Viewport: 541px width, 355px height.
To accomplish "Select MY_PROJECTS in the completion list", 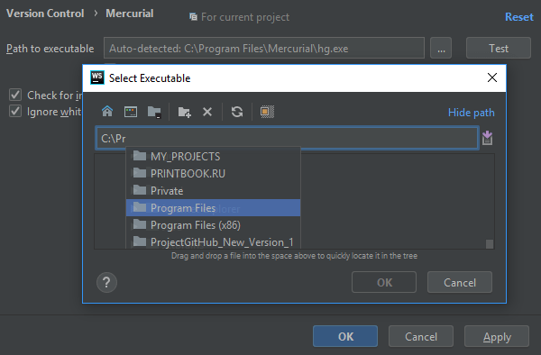I will point(213,157).
